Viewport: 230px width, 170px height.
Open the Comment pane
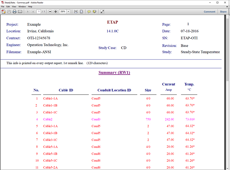[210, 12]
